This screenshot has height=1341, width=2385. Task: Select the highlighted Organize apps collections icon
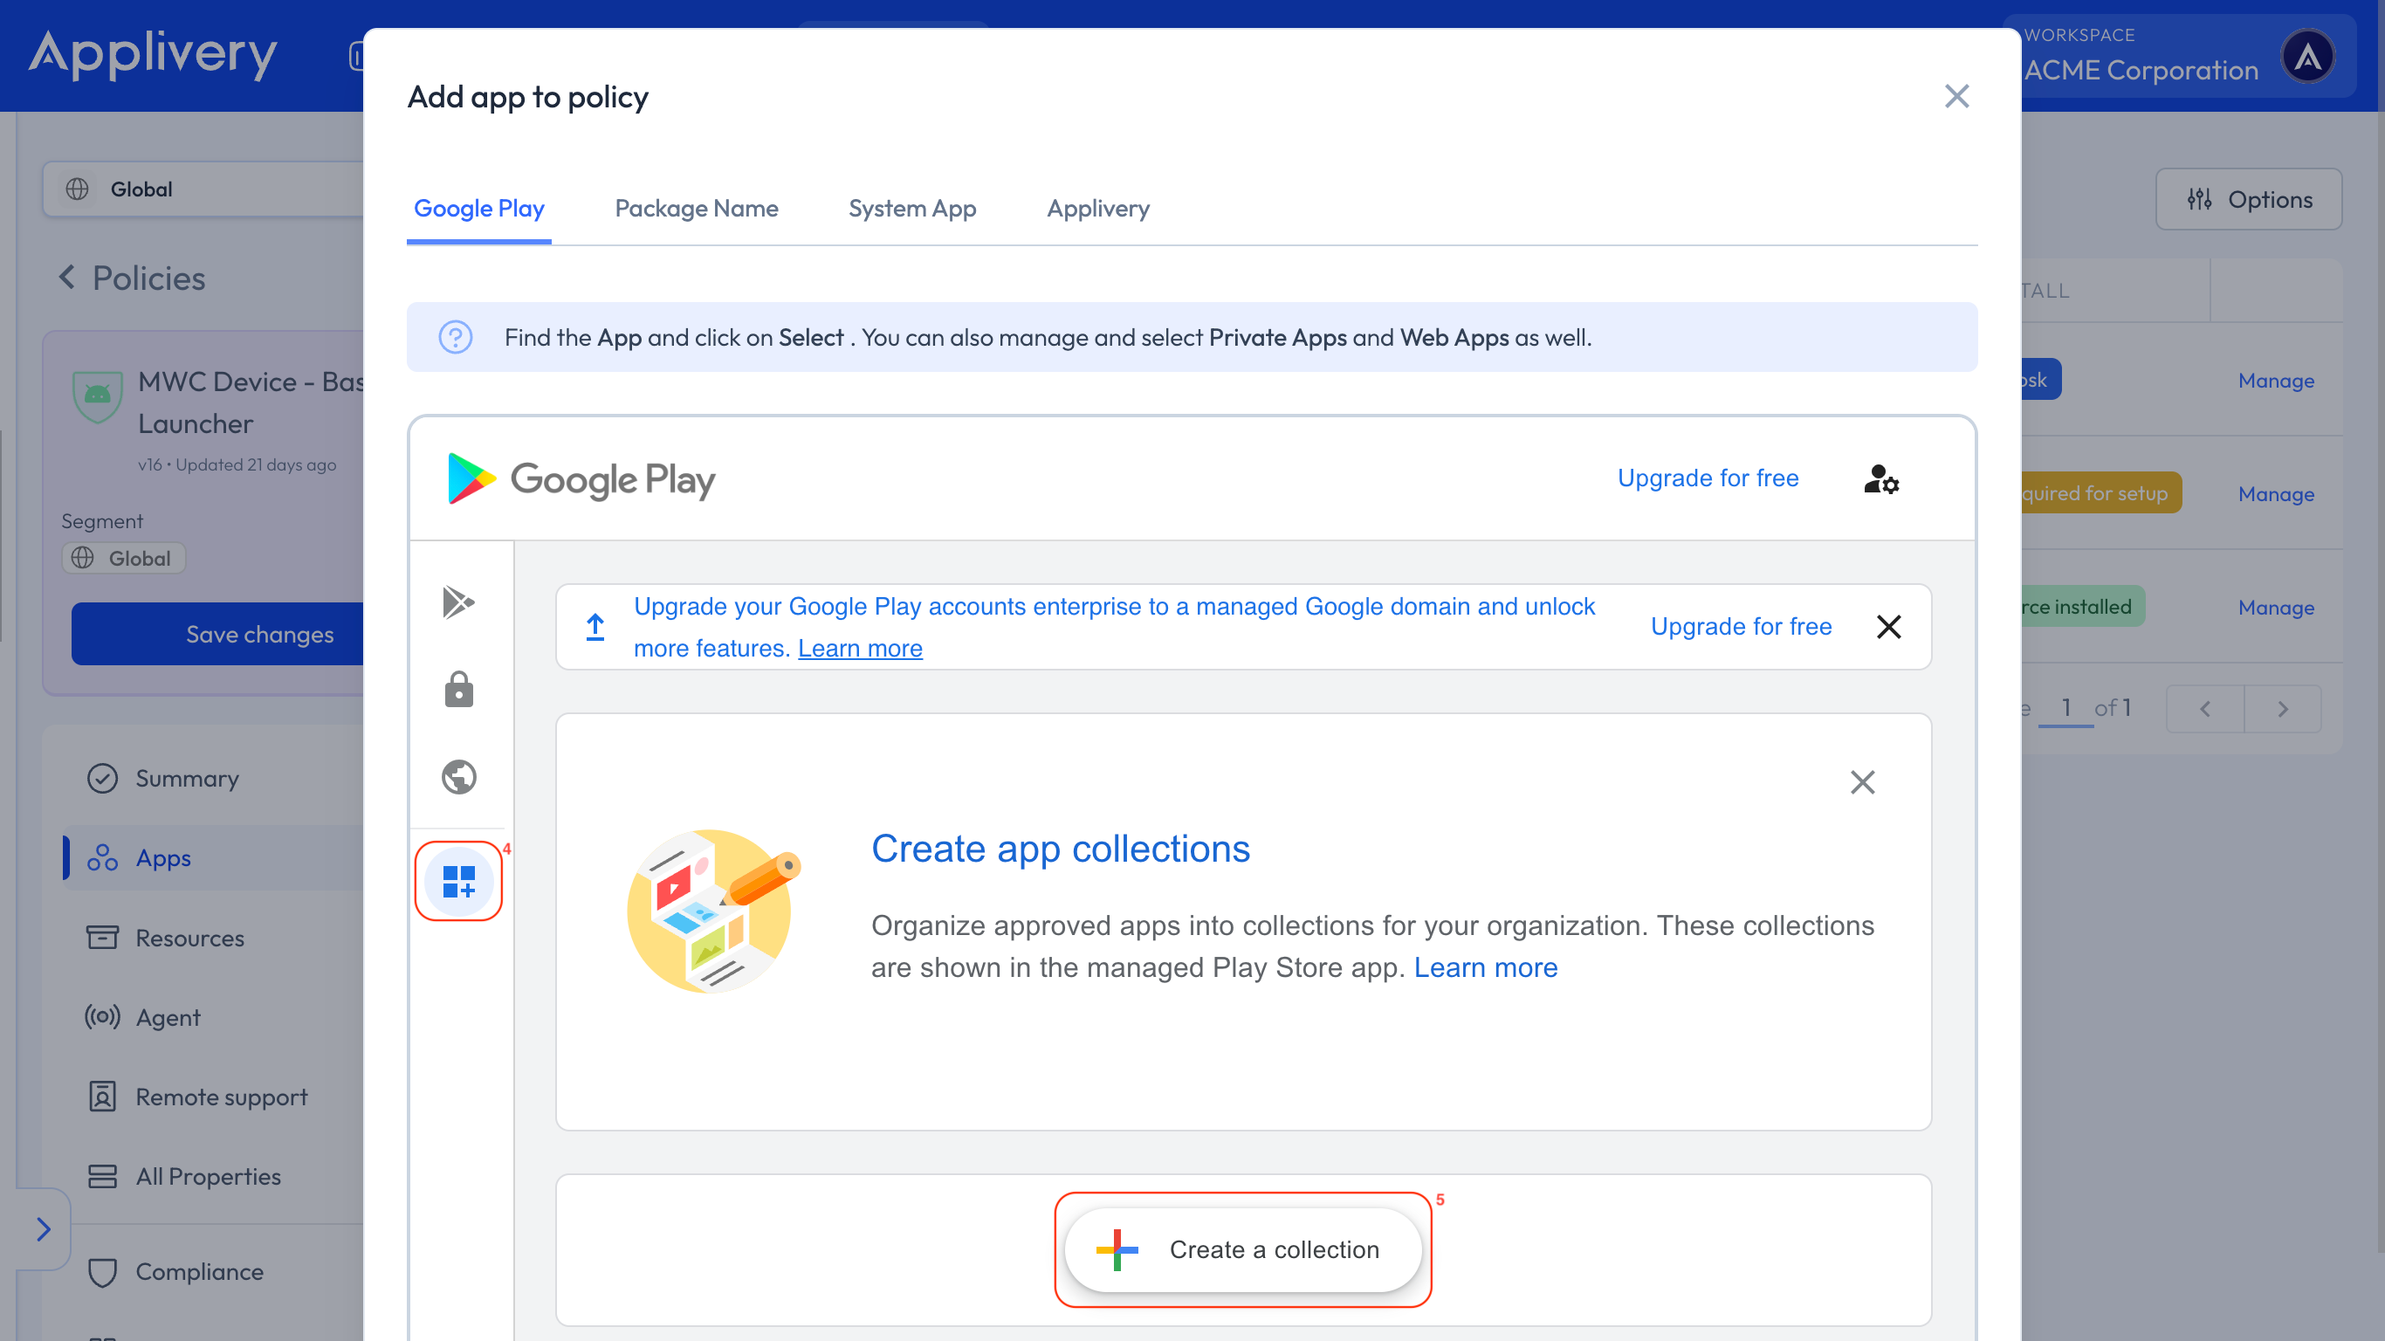tap(459, 881)
